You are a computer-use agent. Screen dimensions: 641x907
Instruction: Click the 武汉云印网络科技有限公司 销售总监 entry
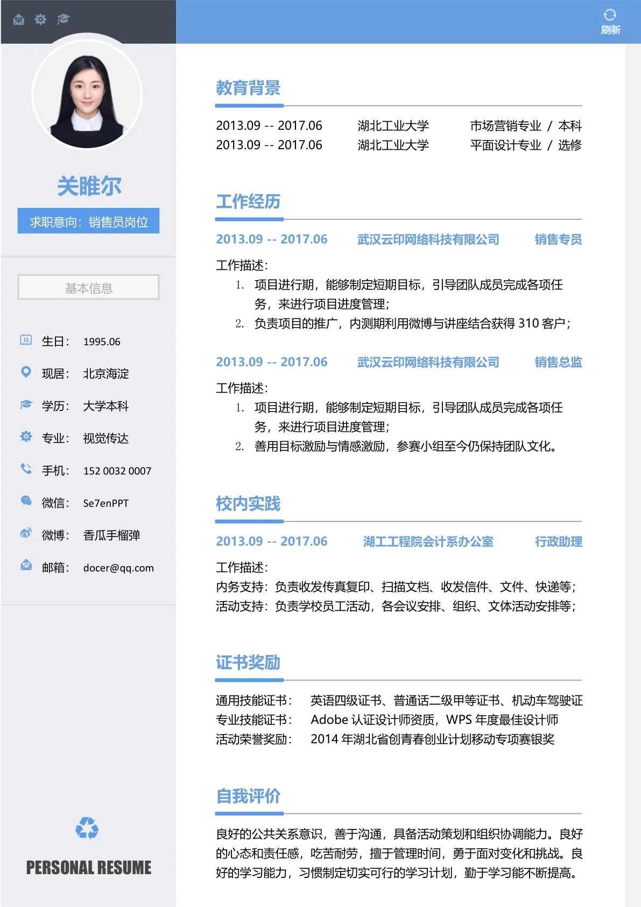tap(428, 362)
